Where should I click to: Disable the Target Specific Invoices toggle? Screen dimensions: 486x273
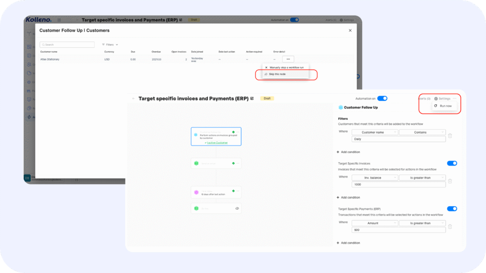pyautogui.click(x=452, y=164)
